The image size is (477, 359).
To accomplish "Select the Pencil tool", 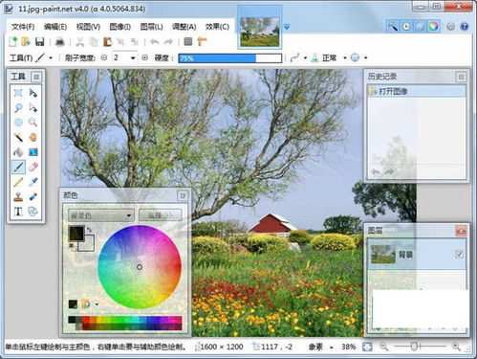I will click(18, 182).
